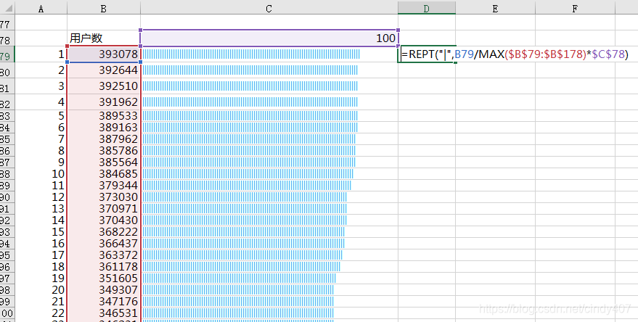The width and height of the screenshot is (638, 322).
Task: Select cell with value 349307
Action: coord(104,290)
